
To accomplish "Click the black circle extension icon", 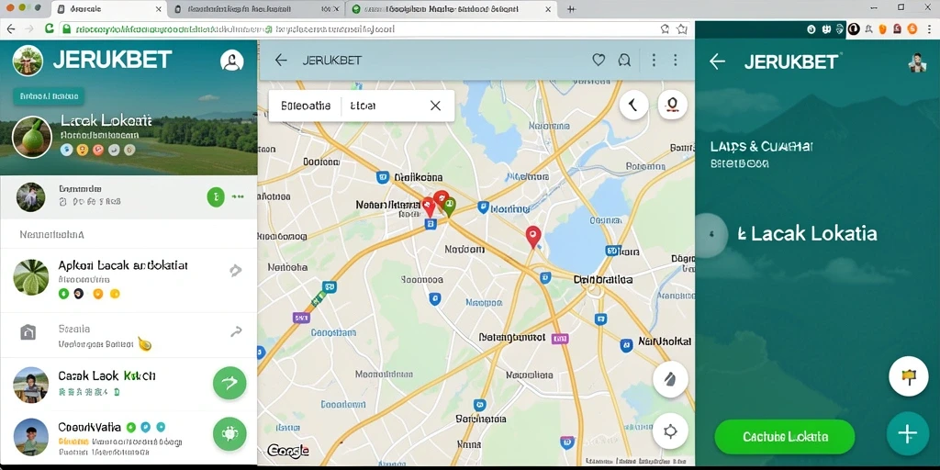I will tap(854, 28).
